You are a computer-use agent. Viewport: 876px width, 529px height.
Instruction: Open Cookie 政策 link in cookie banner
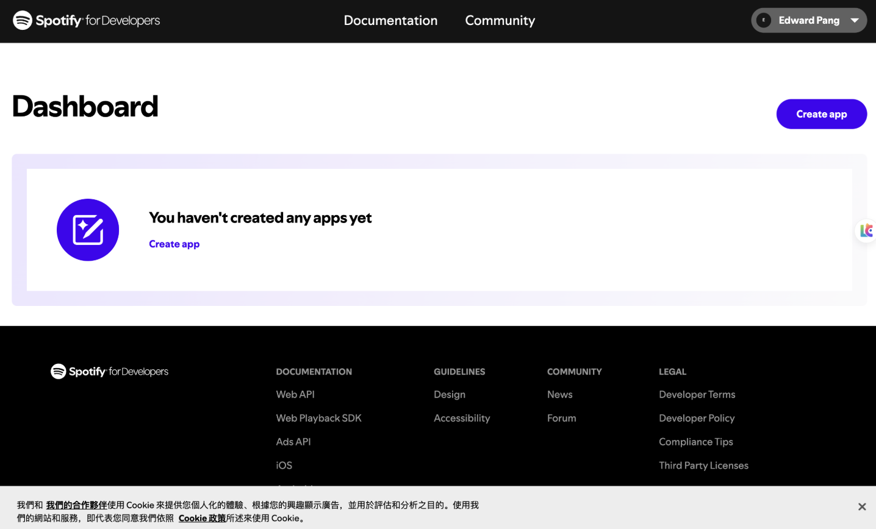[x=202, y=518]
